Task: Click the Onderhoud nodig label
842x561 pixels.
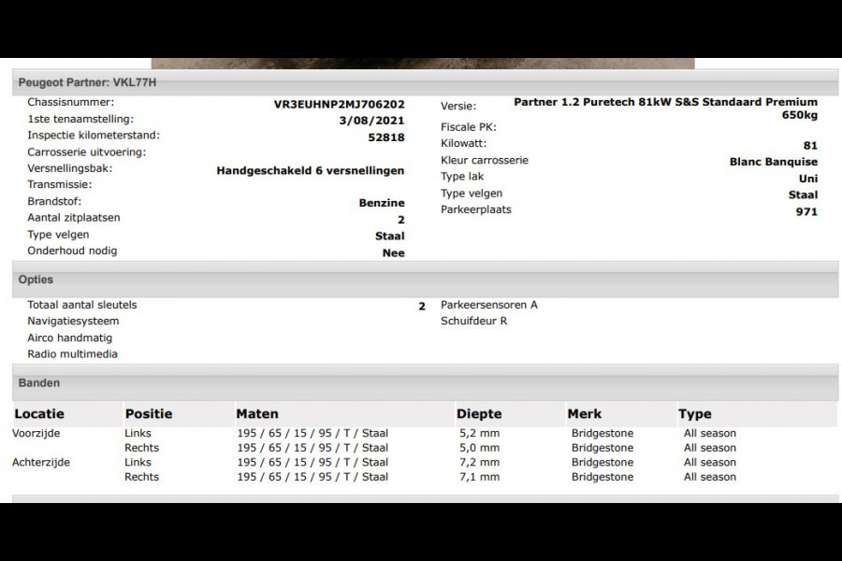Action: coord(72,251)
